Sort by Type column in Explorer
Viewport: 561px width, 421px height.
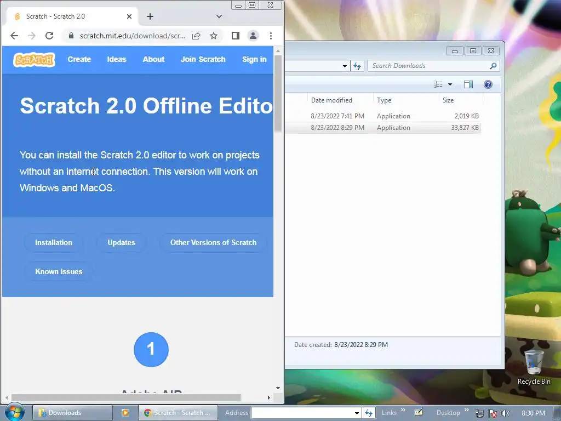(x=406, y=100)
